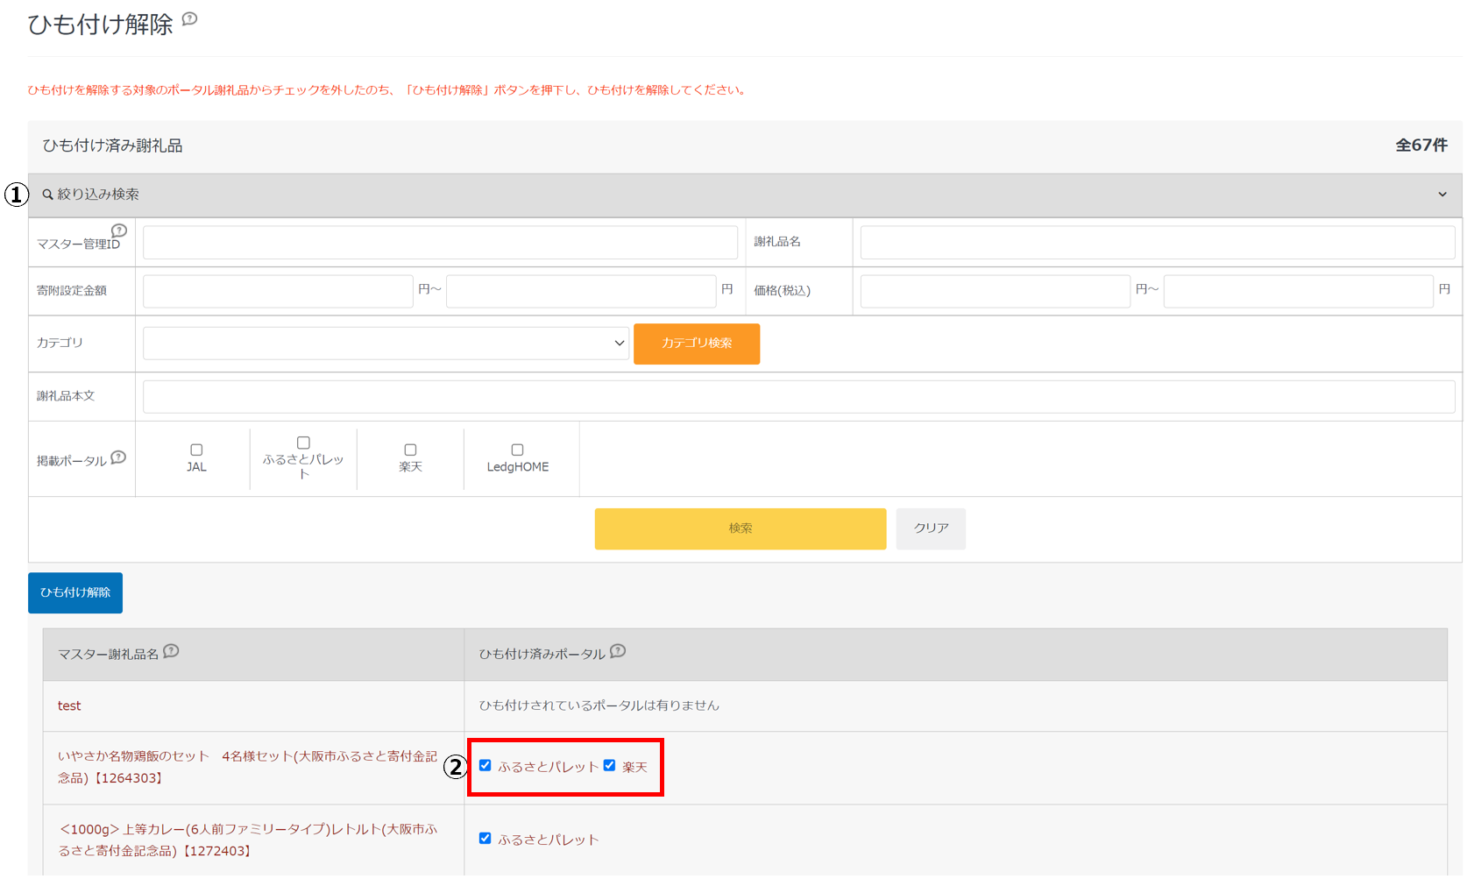Collapse the 絞り込み検索 panel chevron

1442,195
